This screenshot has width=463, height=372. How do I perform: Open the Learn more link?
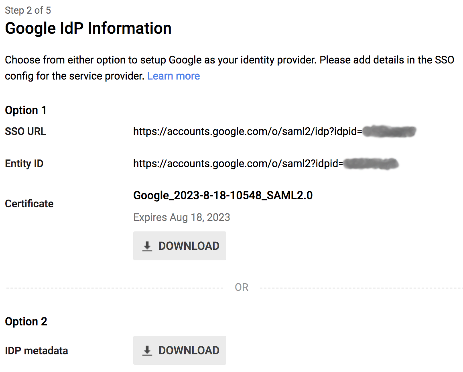click(173, 76)
